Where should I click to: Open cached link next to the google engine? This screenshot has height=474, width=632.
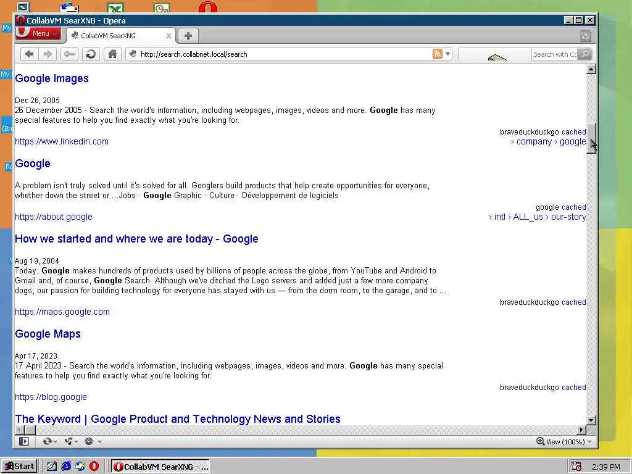coord(573,207)
